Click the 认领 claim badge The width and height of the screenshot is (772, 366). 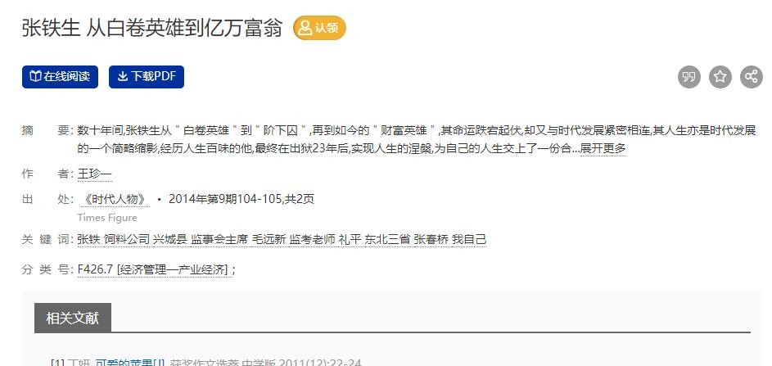[x=319, y=28]
